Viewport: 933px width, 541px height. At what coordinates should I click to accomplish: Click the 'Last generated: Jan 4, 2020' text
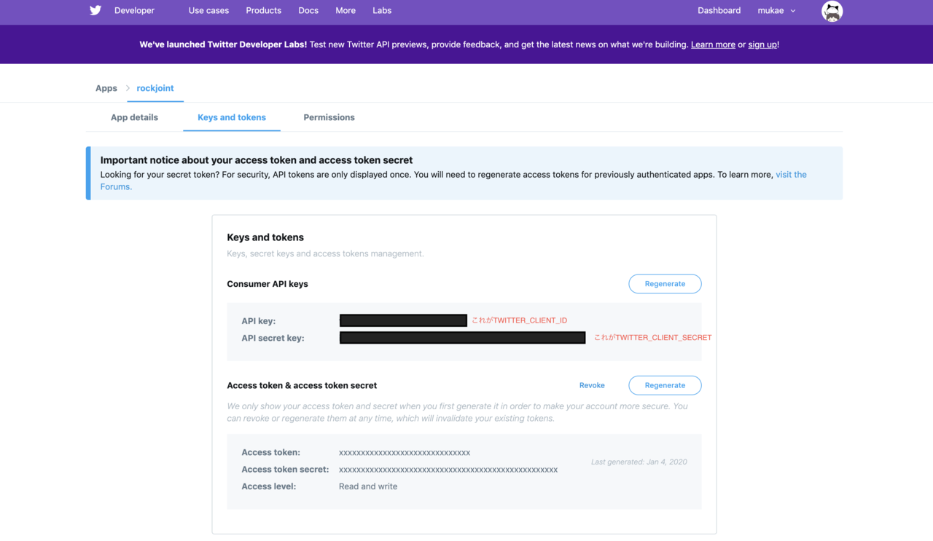(x=639, y=462)
